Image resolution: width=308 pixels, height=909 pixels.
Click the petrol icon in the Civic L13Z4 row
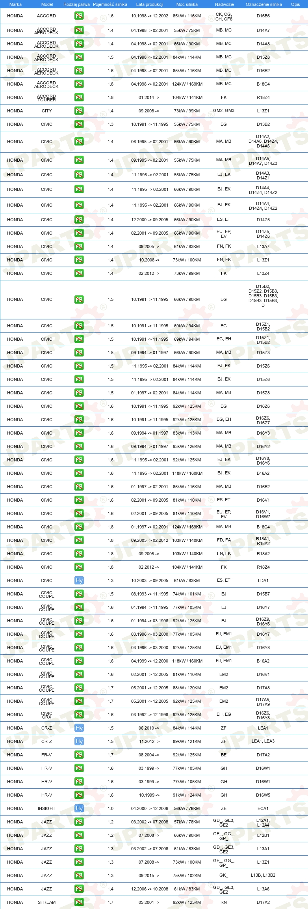tap(79, 273)
